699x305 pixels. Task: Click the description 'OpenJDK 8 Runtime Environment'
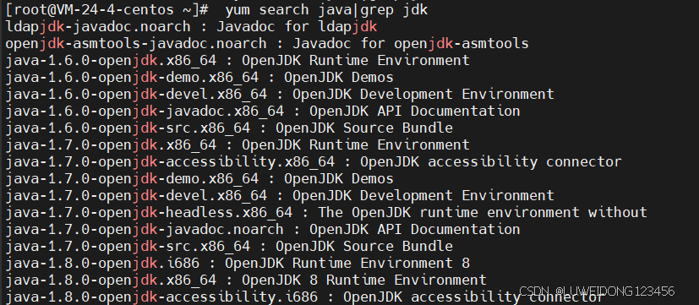click(364, 280)
